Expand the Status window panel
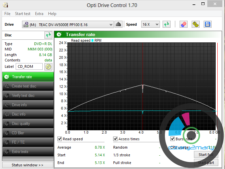Viewport: 225px width, 169px height. [28, 165]
